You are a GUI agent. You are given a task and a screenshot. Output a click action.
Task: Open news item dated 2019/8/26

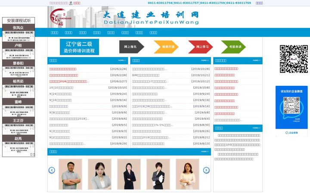coord(146,131)
